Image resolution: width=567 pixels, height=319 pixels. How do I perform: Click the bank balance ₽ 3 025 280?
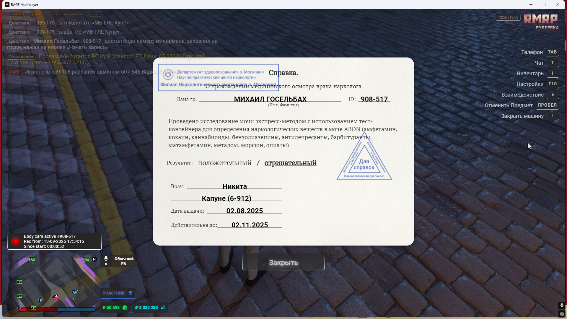click(x=146, y=307)
